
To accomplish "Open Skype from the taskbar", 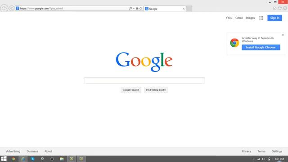I will (33, 159).
